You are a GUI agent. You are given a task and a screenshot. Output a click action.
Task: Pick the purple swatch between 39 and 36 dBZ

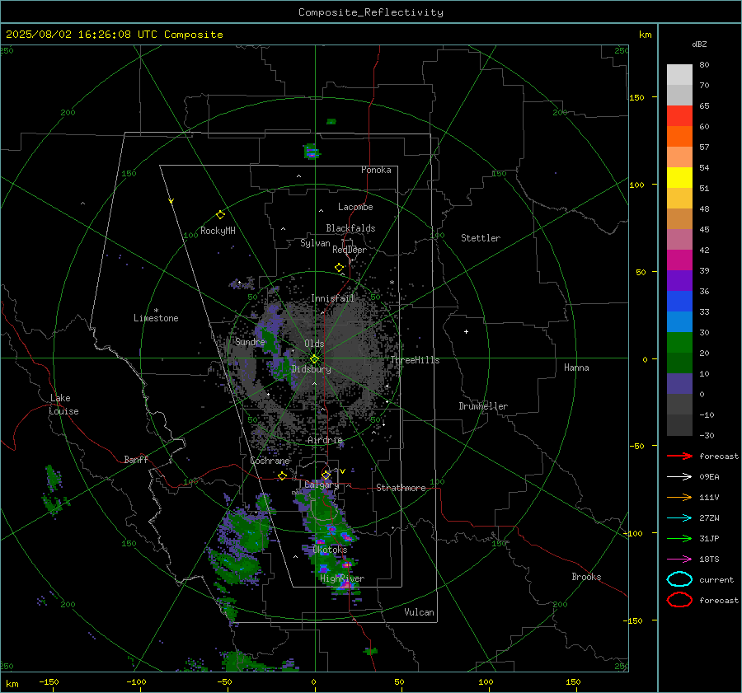679,281
